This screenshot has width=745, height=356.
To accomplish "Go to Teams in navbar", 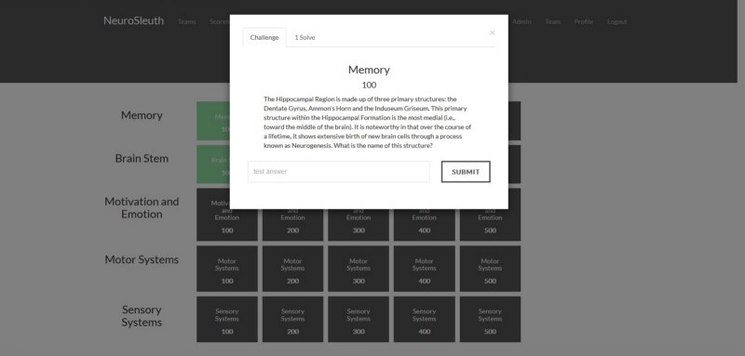I will click(x=187, y=21).
